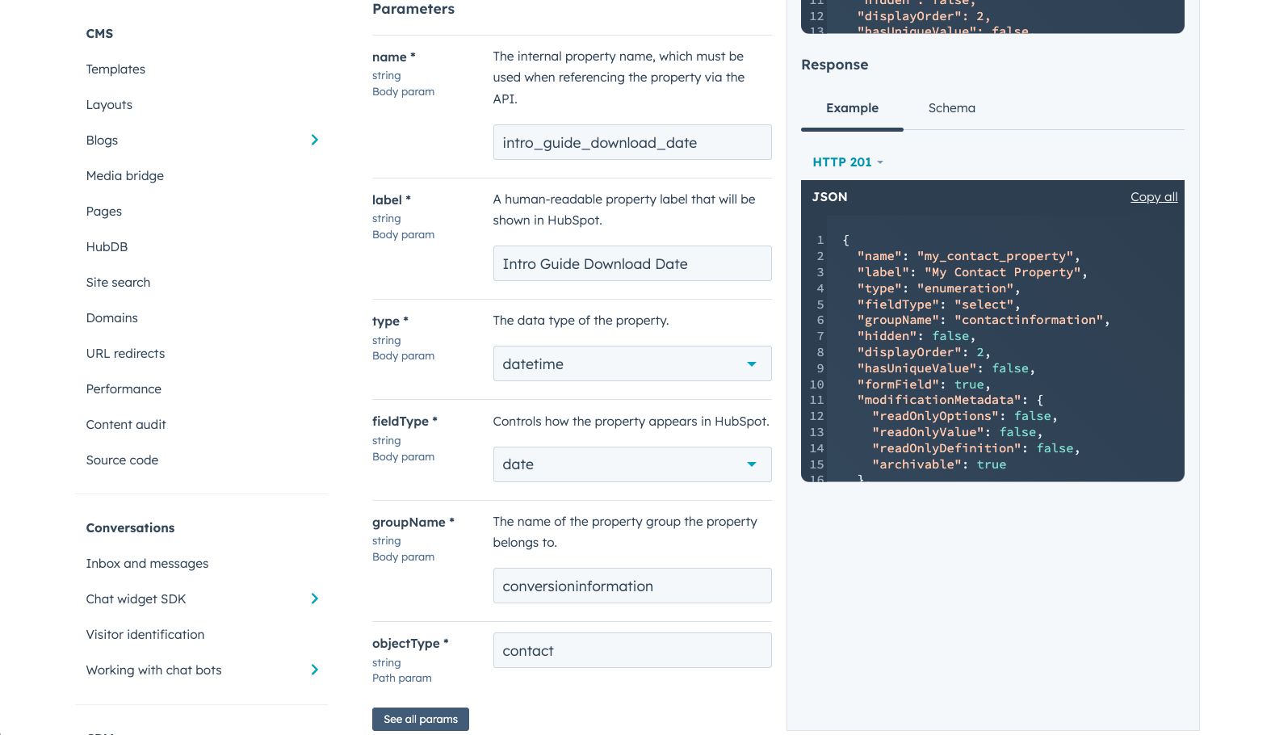
Task: Open Inbox and messages docs
Action: 147,564
